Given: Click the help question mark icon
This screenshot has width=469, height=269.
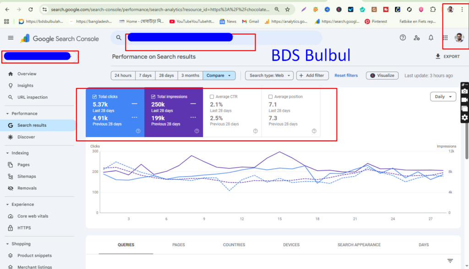Looking at the screenshot, I should click(403, 38).
